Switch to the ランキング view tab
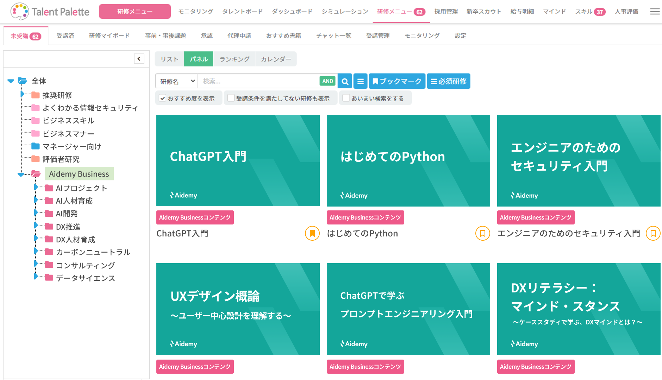This screenshot has width=662, height=380. (234, 59)
